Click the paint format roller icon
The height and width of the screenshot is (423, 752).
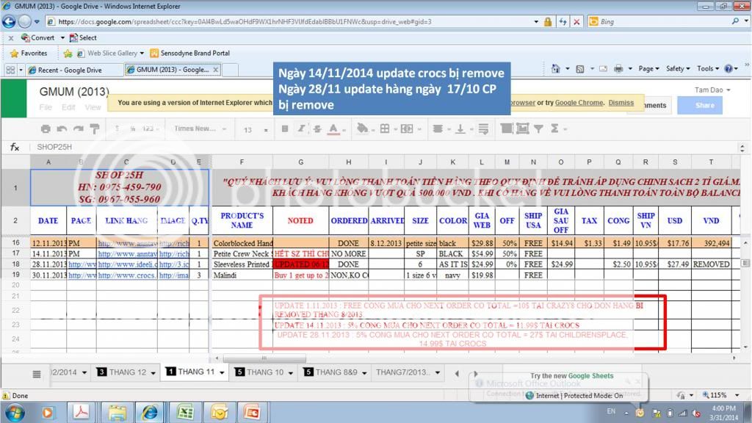click(x=94, y=129)
